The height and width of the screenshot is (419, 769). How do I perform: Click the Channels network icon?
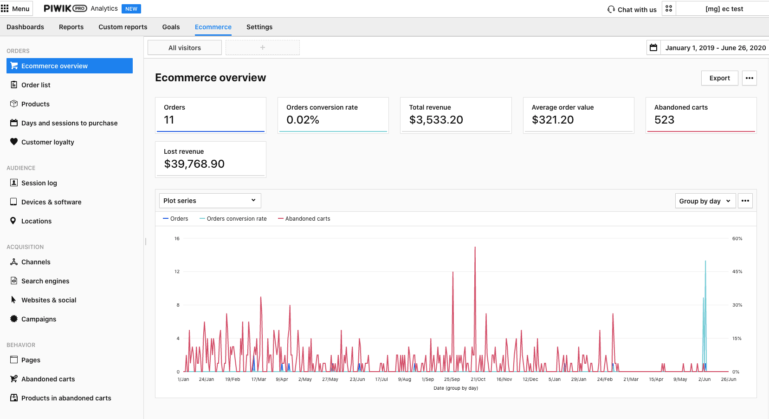(x=14, y=262)
